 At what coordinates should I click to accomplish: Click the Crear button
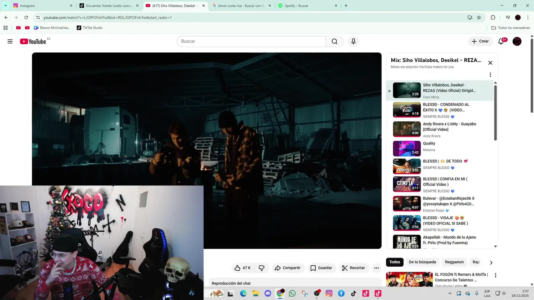pos(480,41)
